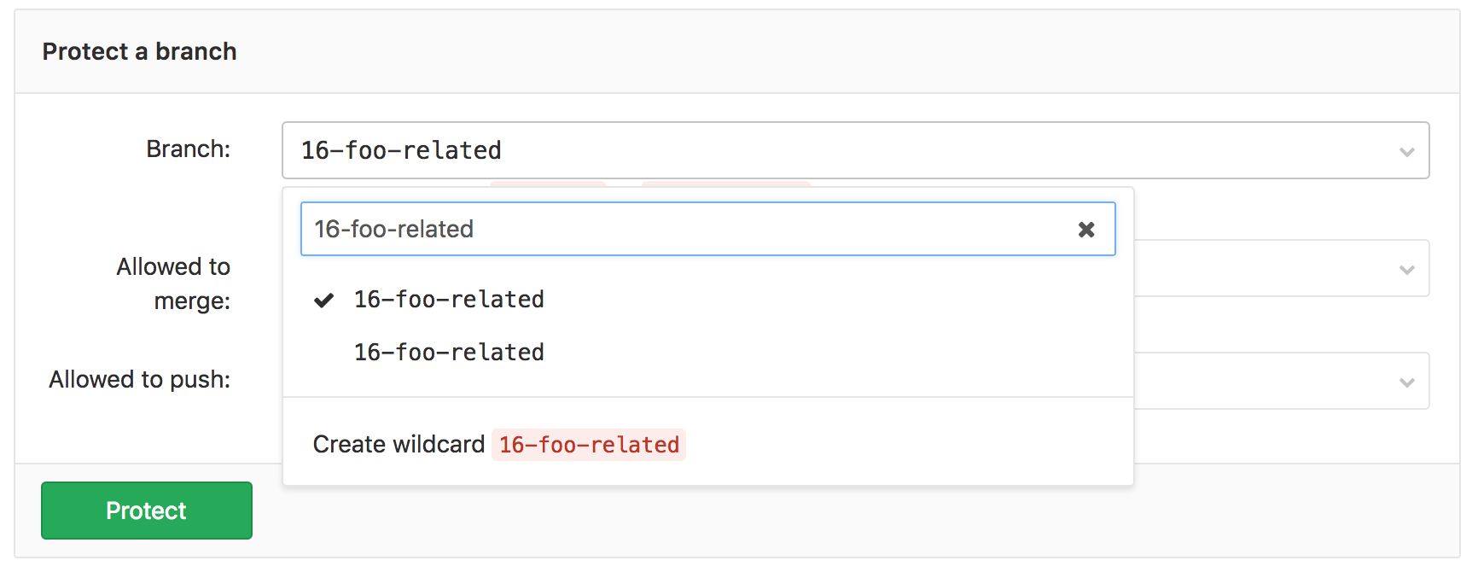Click the "Create wildcard" text label
The height and width of the screenshot is (572, 1478).
pyautogui.click(x=399, y=445)
